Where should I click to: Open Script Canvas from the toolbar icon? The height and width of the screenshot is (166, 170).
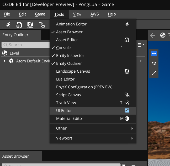pos(42,25)
